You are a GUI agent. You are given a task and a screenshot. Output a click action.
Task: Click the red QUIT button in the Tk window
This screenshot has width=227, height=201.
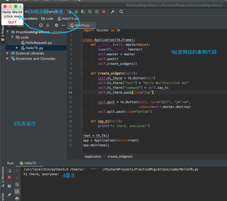coord(12,22)
